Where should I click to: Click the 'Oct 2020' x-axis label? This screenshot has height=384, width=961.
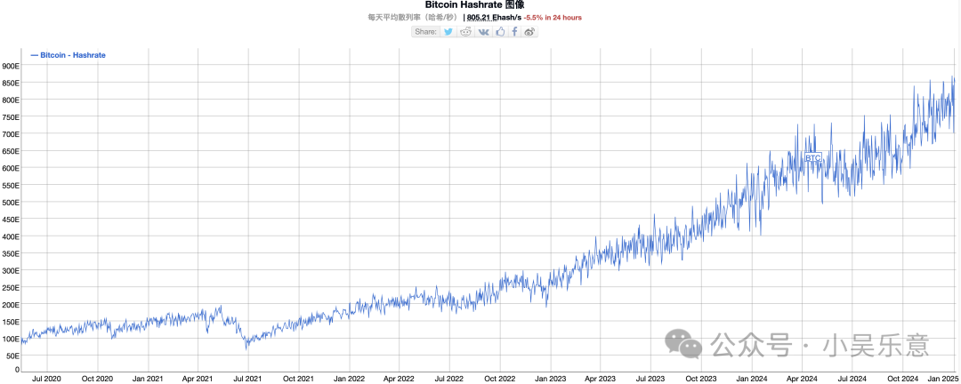click(97, 379)
